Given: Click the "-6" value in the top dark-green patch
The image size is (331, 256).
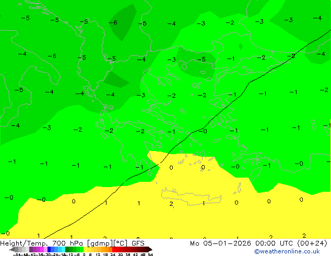Looking at the screenshot, I should [113, 22].
